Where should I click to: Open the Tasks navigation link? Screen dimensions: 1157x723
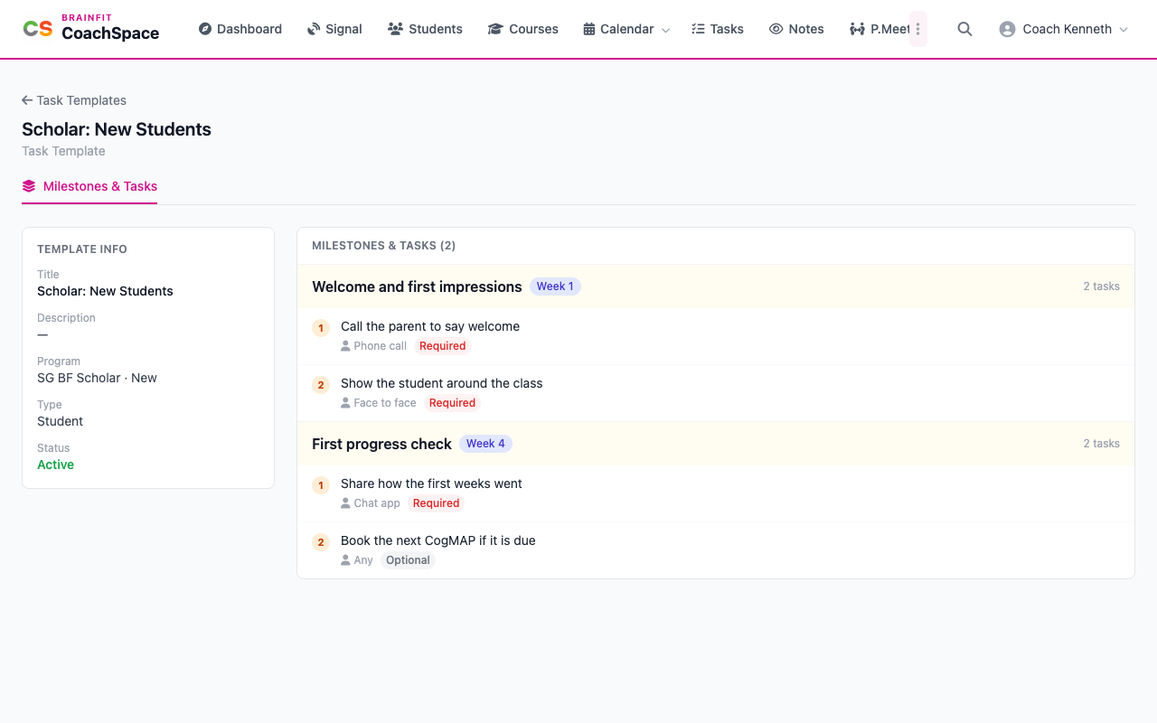(x=718, y=29)
